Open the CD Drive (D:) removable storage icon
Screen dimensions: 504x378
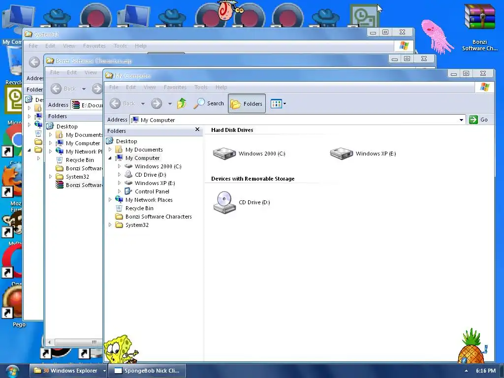tap(242, 202)
